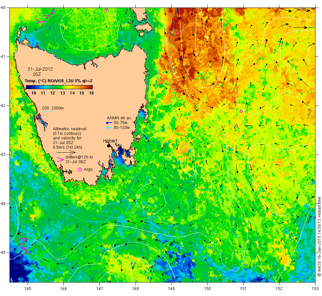This screenshot has height=296, width=322.
Task: Click the black Hobart location dot
Action: [x=109, y=146]
